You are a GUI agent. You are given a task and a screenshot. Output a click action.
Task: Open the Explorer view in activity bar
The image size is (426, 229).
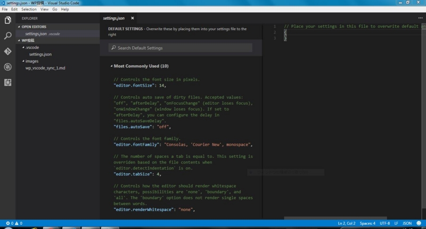click(7, 20)
